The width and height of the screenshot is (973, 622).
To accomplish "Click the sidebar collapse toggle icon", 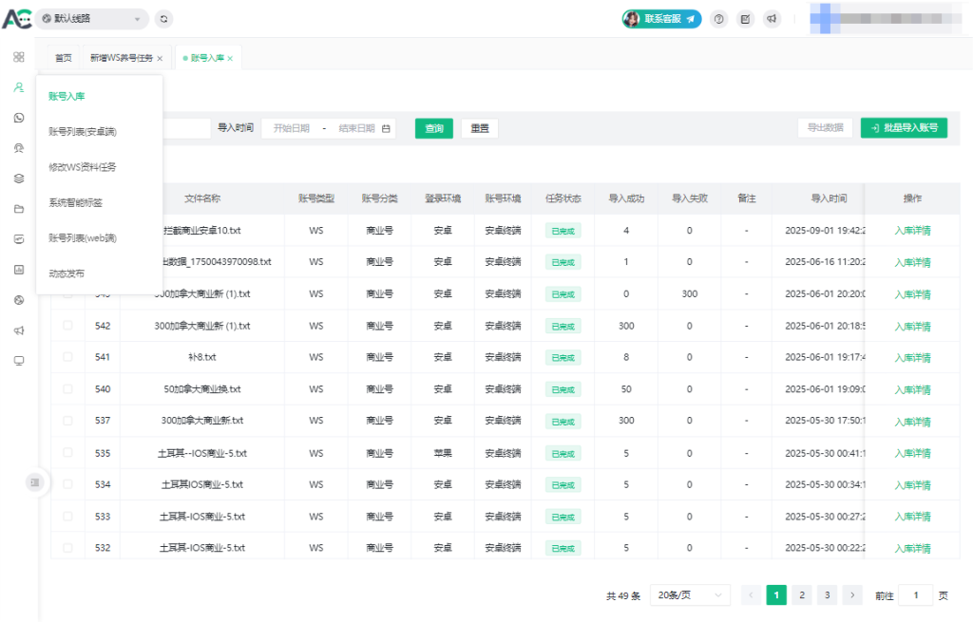I will click(35, 482).
